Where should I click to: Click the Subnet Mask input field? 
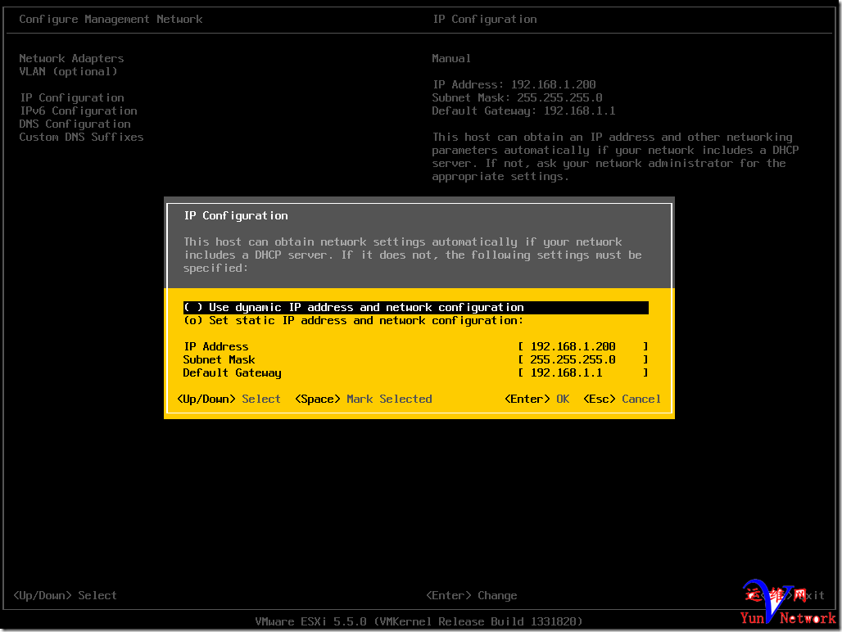tap(583, 359)
